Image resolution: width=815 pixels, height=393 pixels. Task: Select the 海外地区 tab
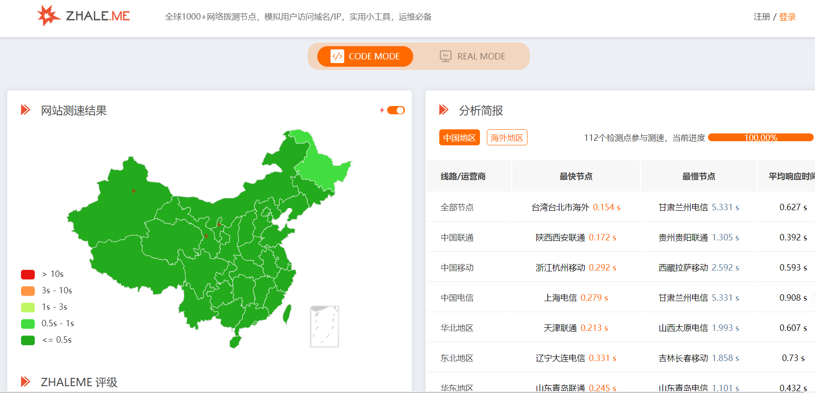(x=507, y=138)
